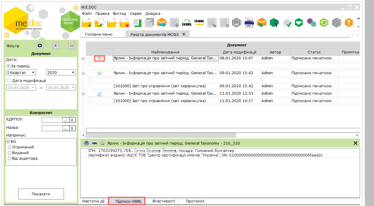Enable the Дата модифікації checkbox
374x206 pixels.
(x=8, y=80)
